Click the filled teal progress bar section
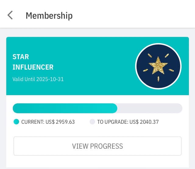 pyautogui.click(x=65, y=108)
